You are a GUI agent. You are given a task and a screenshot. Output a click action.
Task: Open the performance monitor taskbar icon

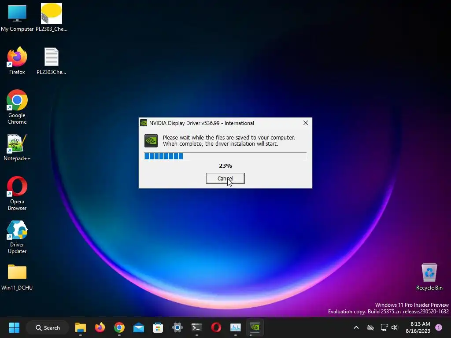click(235, 327)
